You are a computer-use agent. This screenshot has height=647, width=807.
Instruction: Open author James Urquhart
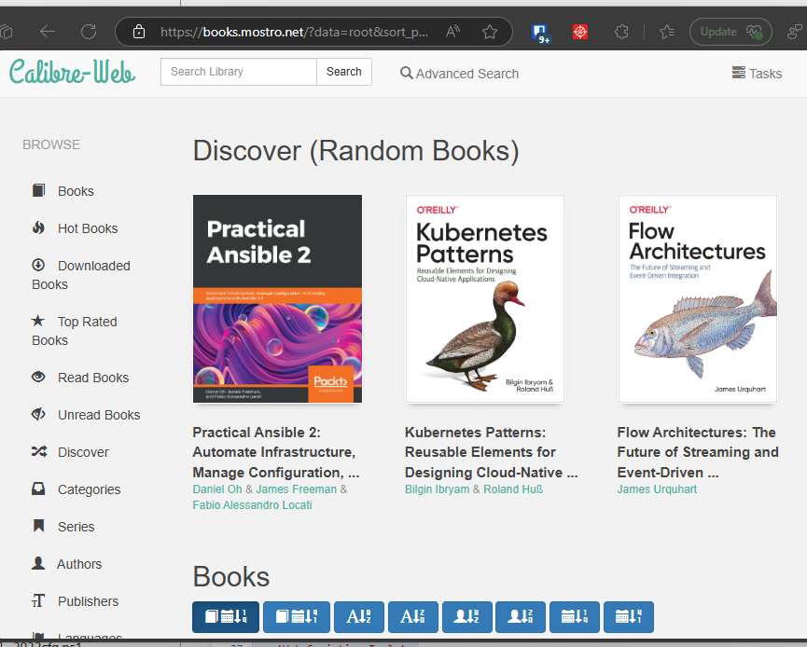tap(657, 489)
